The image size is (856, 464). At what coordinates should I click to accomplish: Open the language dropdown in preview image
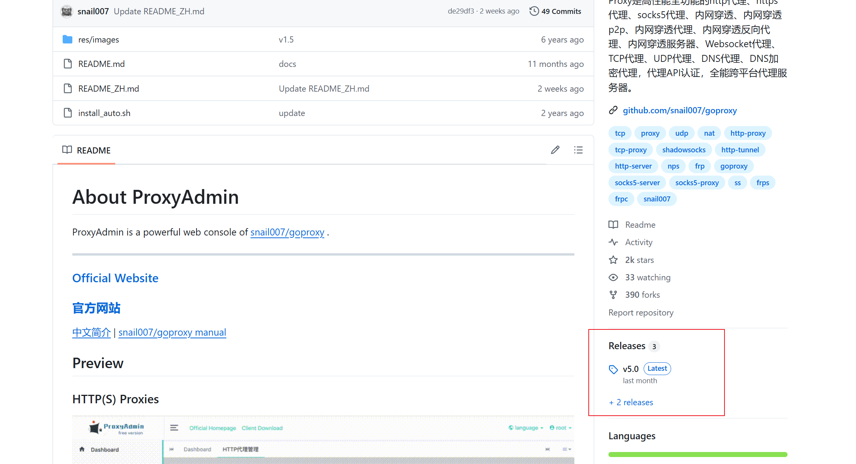(x=526, y=428)
